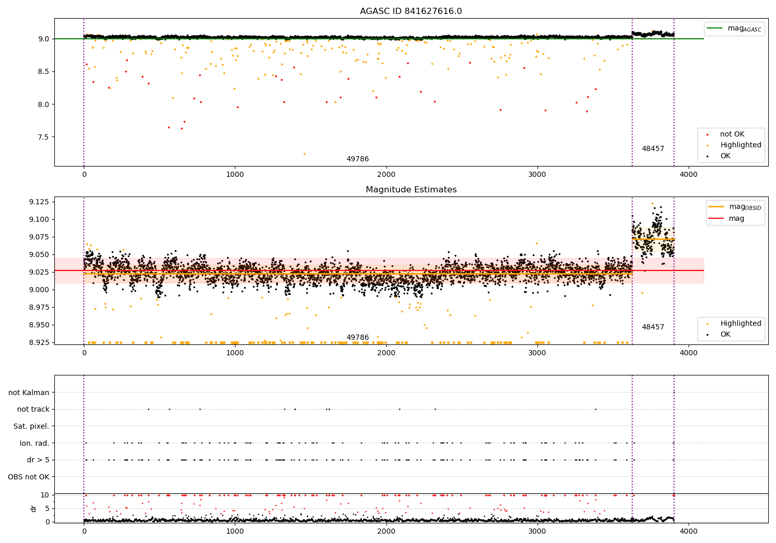Click the '8.0' tick on the top plot
The image size is (776, 543).
(44, 104)
